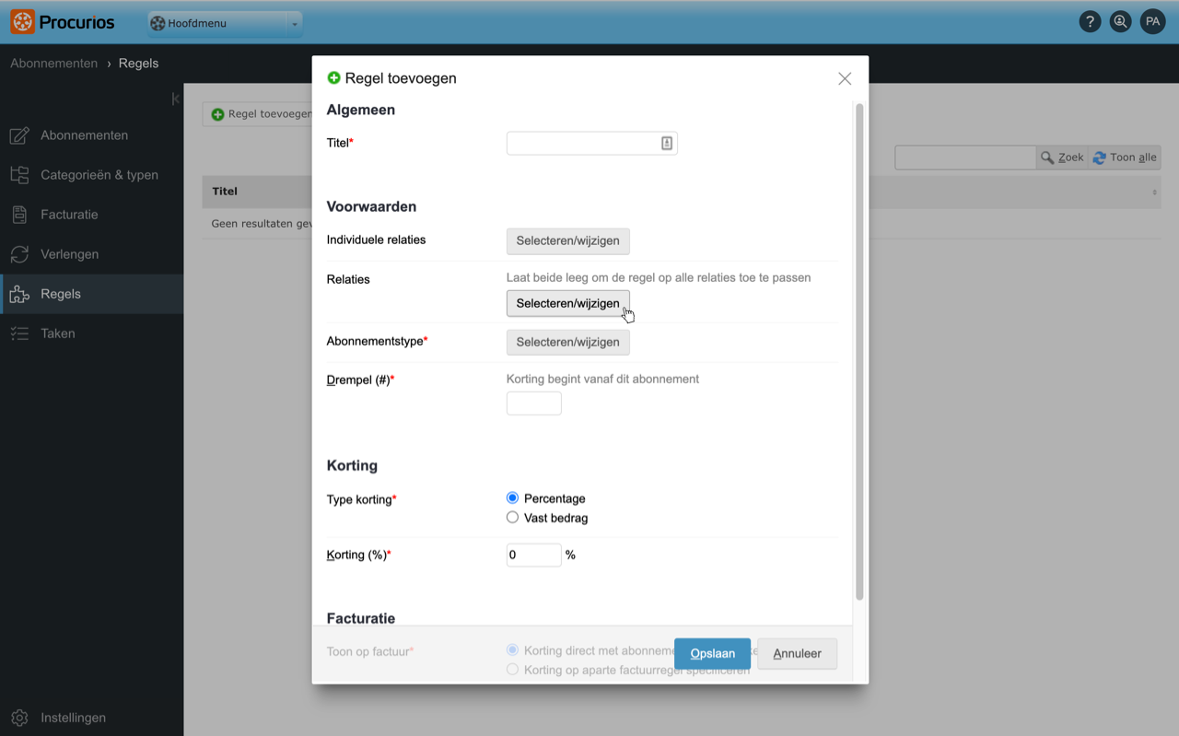Open Verlengen in the sidebar

pos(91,254)
